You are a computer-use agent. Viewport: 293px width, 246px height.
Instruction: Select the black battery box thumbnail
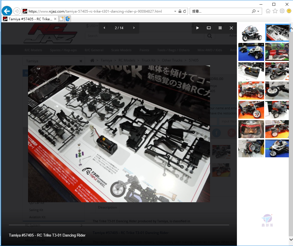click(x=251, y=71)
